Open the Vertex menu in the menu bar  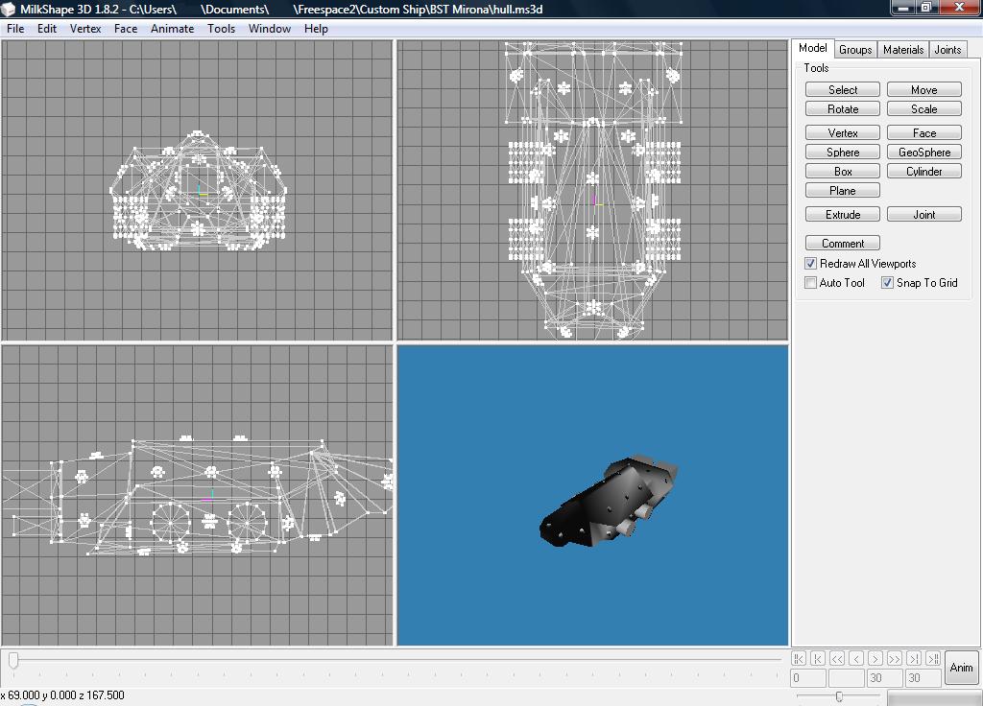click(x=85, y=29)
